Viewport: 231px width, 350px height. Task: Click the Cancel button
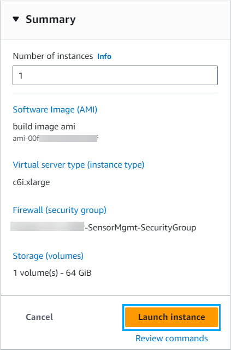point(39,317)
